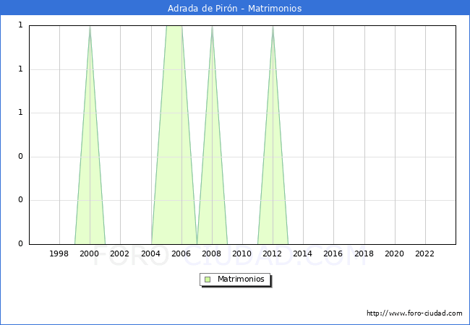Select the 2022 x-axis label
Screen dimensions: 470x325
(x=424, y=253)
